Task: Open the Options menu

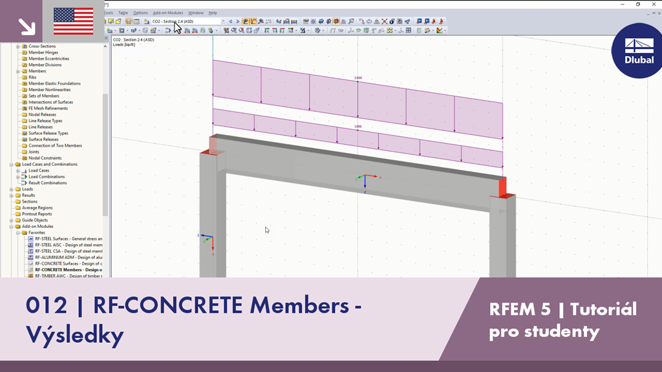Action: pos(140,13)
